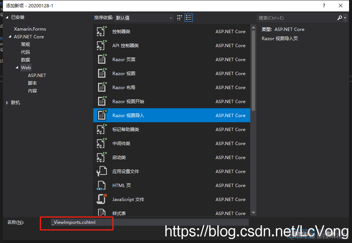Click the 标记帮助器类 template icon

[102, 129]
